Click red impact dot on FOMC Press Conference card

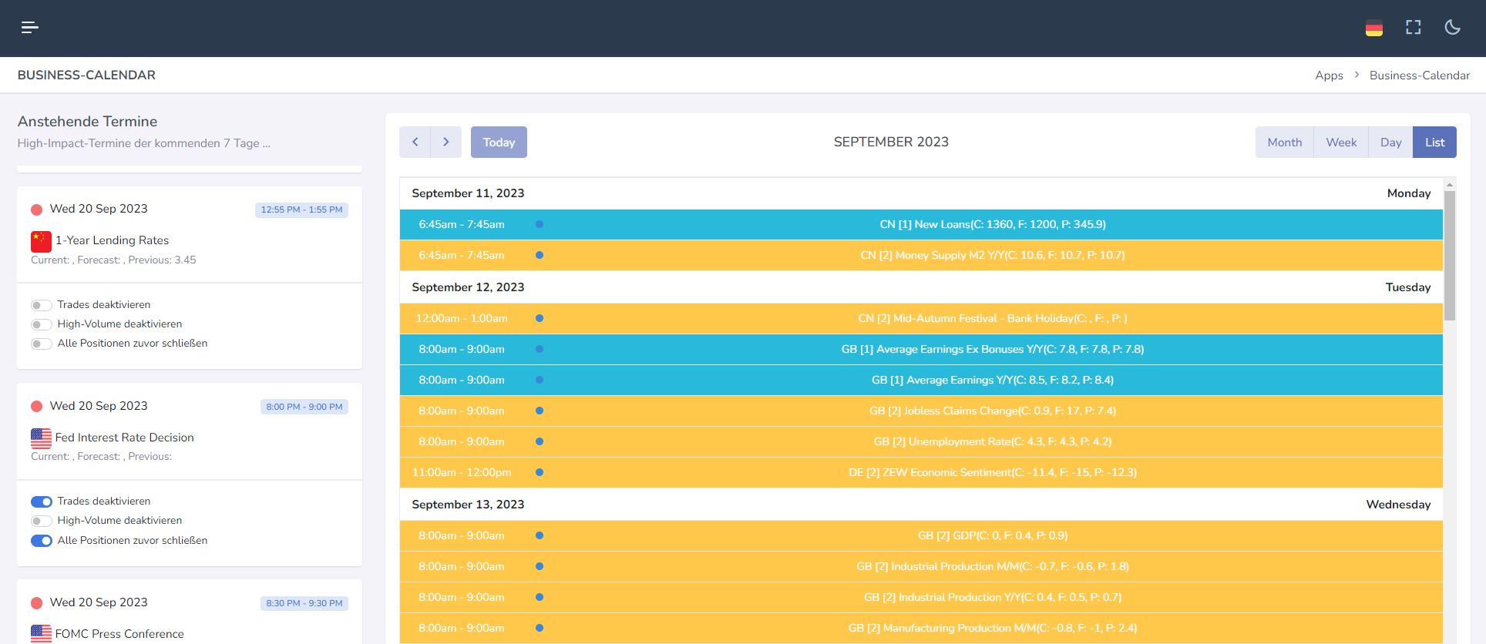pyautogui.click(x=36, y=603)
